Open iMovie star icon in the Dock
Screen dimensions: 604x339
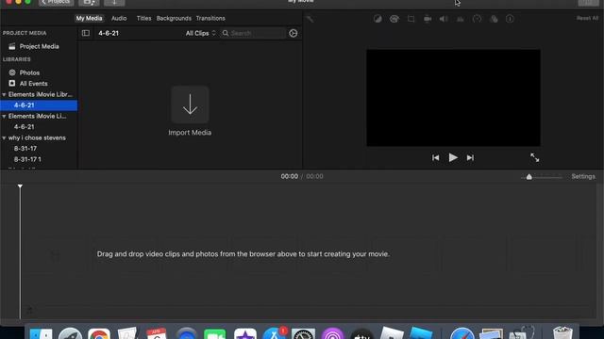[x=245, y=333]
